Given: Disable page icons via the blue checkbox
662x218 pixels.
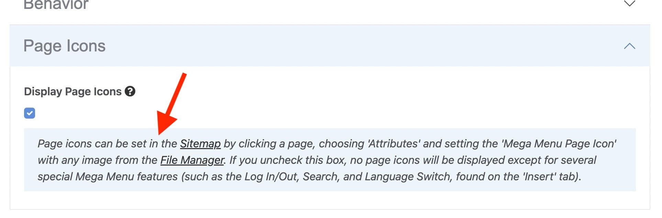Looking at the screenshot, I should [30, 113].
